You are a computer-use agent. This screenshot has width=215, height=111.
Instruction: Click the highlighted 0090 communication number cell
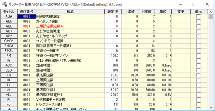[x=27, y=16]
